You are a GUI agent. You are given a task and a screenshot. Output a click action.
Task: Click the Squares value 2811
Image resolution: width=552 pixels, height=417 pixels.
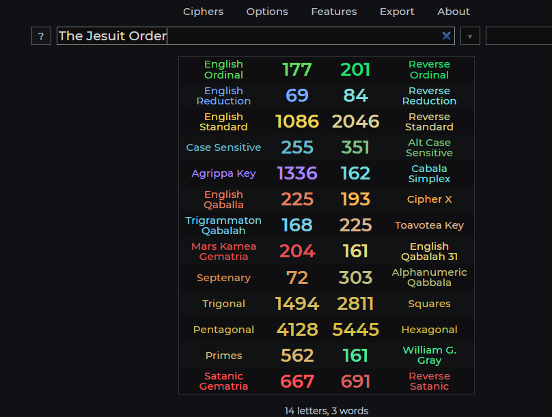355,304
